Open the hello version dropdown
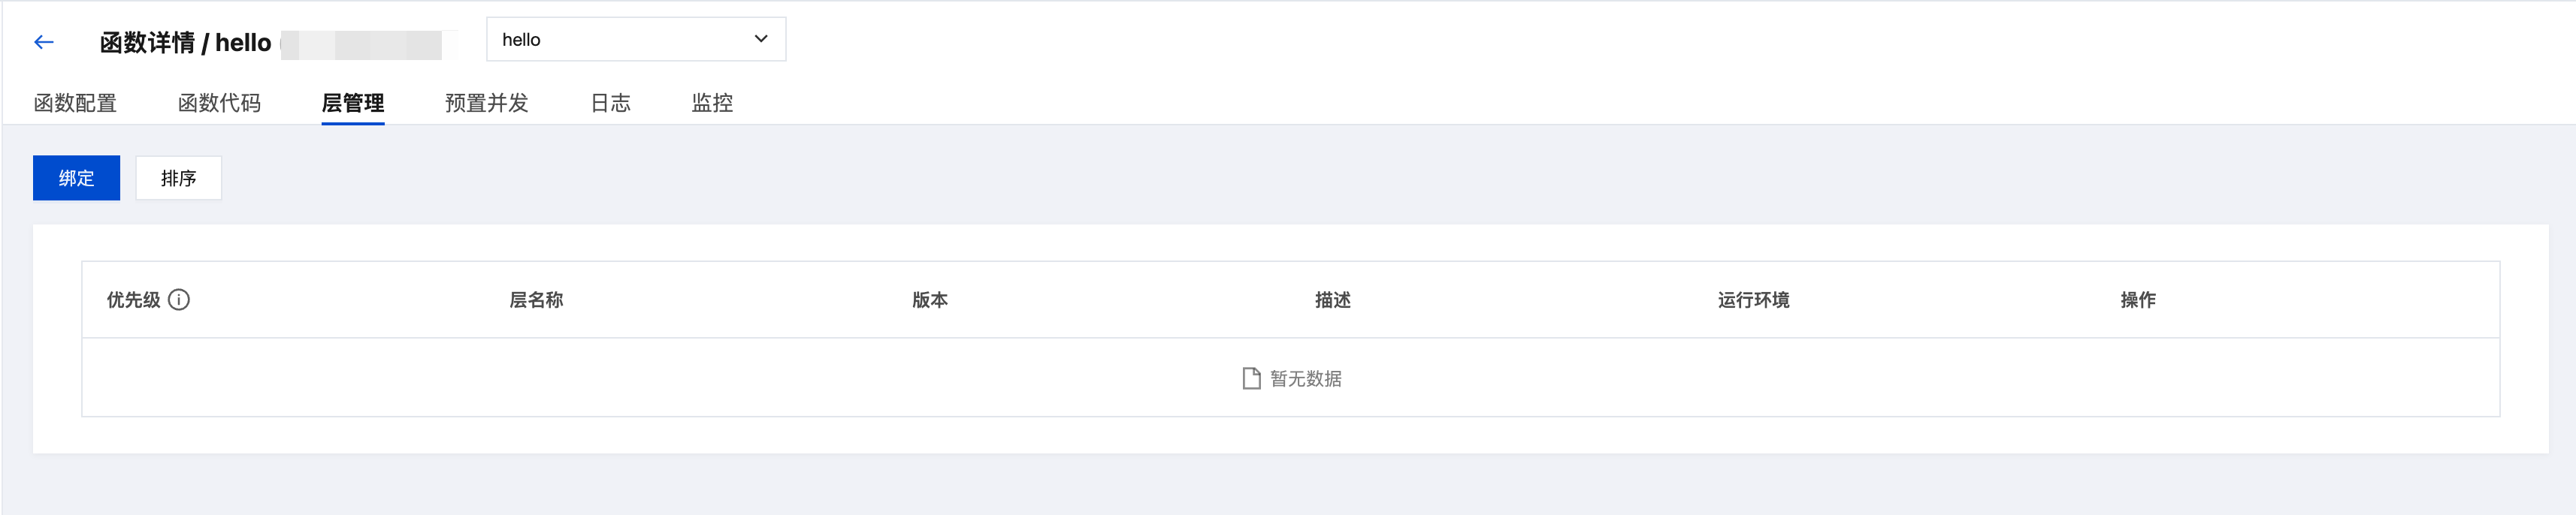Image resolution: width=2576 pixels, height=515 pixels. click(635, 40)
